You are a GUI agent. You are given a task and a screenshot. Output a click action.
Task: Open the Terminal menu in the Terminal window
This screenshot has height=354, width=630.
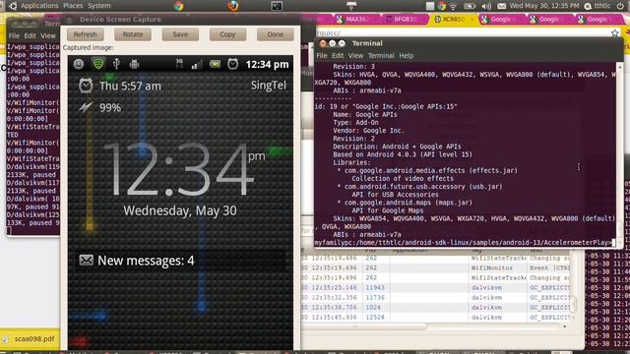pos(381,55)
